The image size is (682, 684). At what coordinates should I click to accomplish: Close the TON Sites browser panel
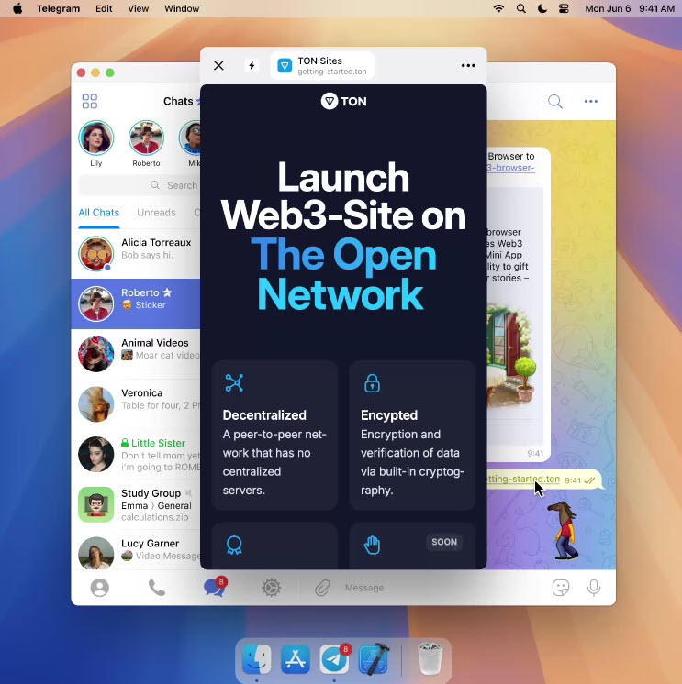tap(218, 65)
